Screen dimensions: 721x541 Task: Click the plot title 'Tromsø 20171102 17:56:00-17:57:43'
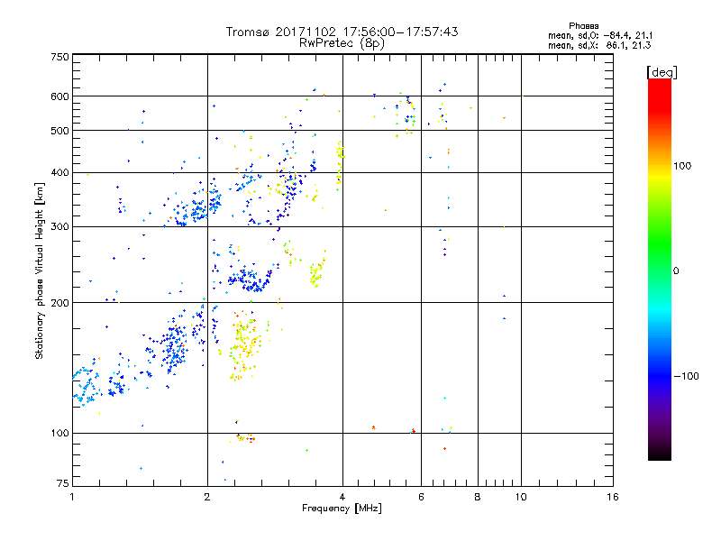pyautogui.click(x=342, y=32)
